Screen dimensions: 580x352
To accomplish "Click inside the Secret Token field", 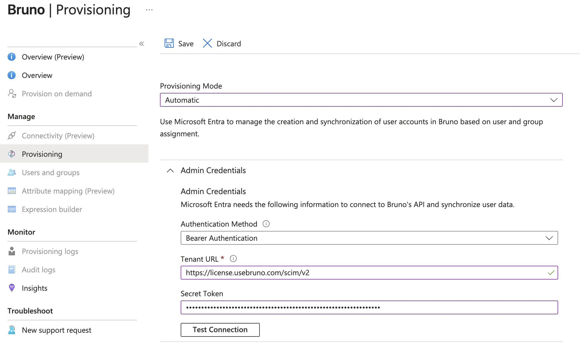I will (368, 307).
